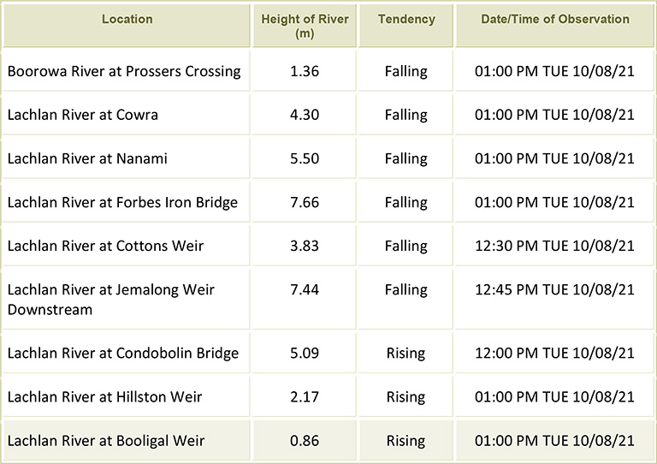Image resolution: width=657 pixels, height=464 pixels.
Task: Select the Height of River column header
Action: (x=304, y=26)
